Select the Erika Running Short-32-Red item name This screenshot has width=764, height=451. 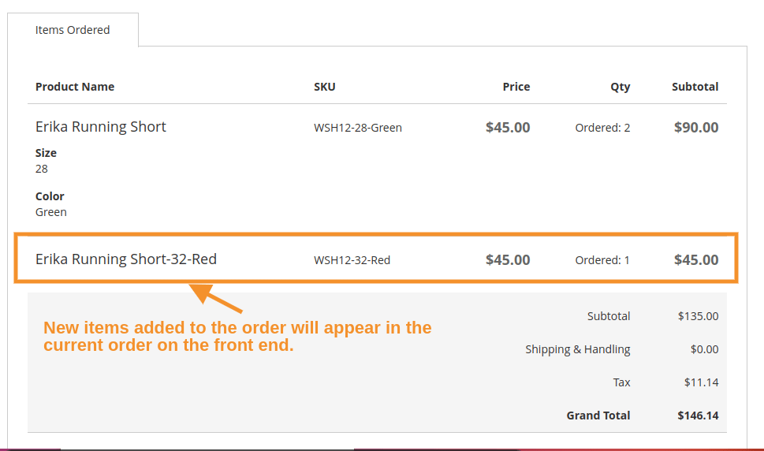pos(126,259)
